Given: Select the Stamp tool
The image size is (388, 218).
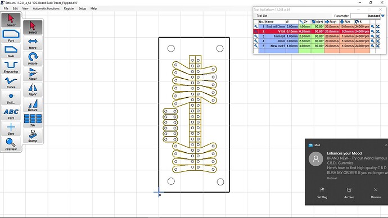Looking at the screenshot, I should (33, 136).
